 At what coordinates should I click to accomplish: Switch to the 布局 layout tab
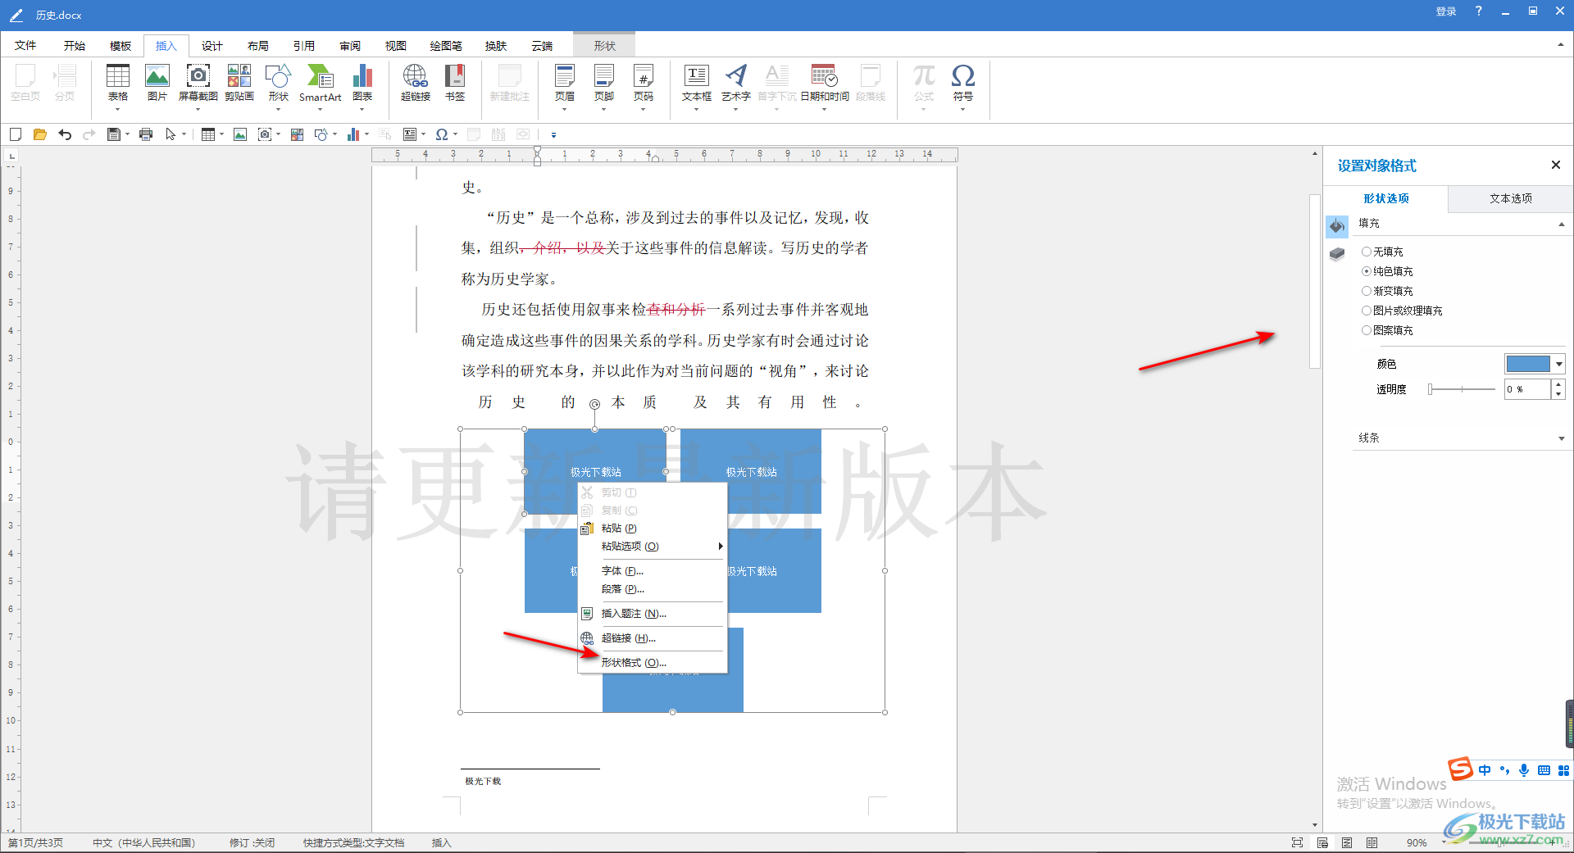tap(258, 46)
